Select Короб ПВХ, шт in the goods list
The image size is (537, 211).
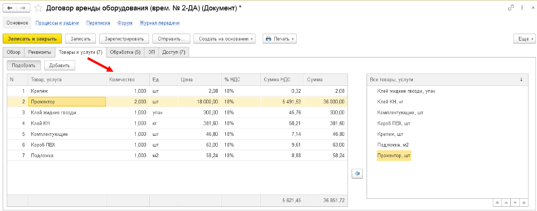(394, 123)
